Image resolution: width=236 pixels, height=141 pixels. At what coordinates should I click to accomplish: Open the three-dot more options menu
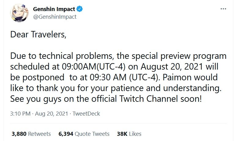coord(223,9)
